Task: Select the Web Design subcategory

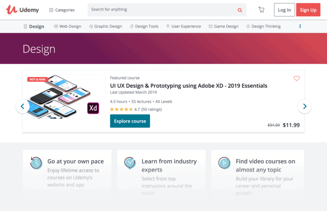Action: click(x=67, y=26)
